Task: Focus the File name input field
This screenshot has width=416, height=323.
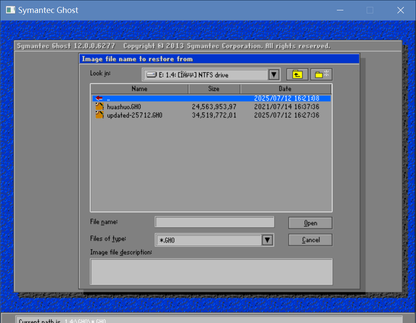Action: (x=214, y=222)
